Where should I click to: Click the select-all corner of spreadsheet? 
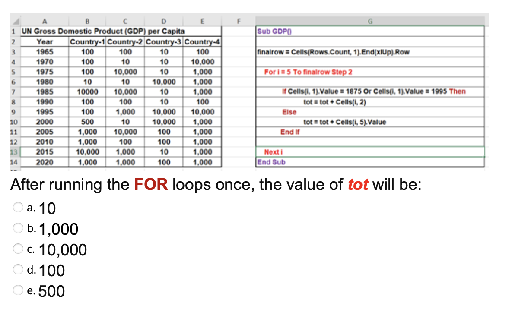click(15, 22)
